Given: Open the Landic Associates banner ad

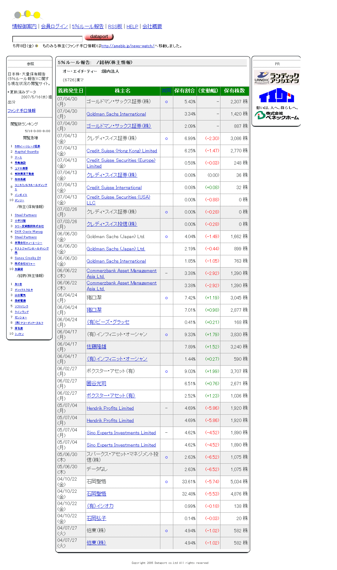Looking at the screenshot, I should tap(276, 78).
